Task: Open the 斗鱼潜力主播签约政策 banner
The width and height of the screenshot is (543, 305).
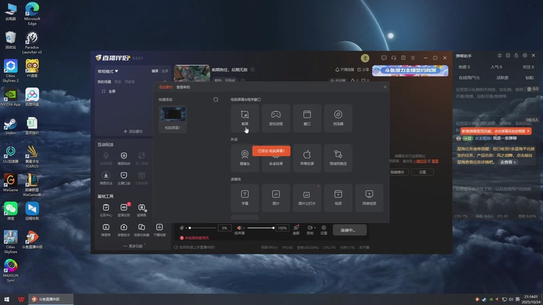Action: [x=410, y=70]
